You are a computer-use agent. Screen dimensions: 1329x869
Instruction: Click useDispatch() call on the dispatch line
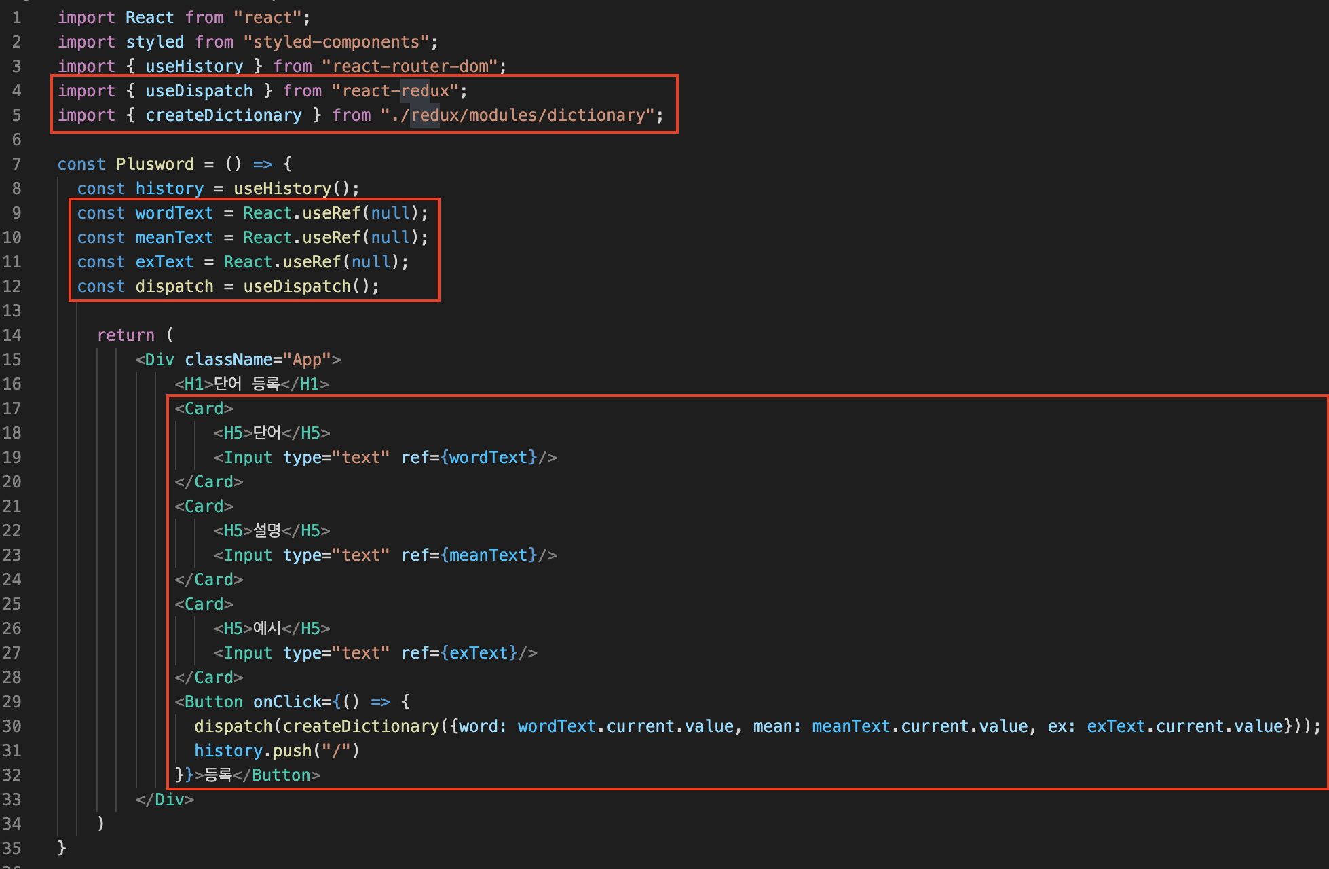[x=302, y=286]
